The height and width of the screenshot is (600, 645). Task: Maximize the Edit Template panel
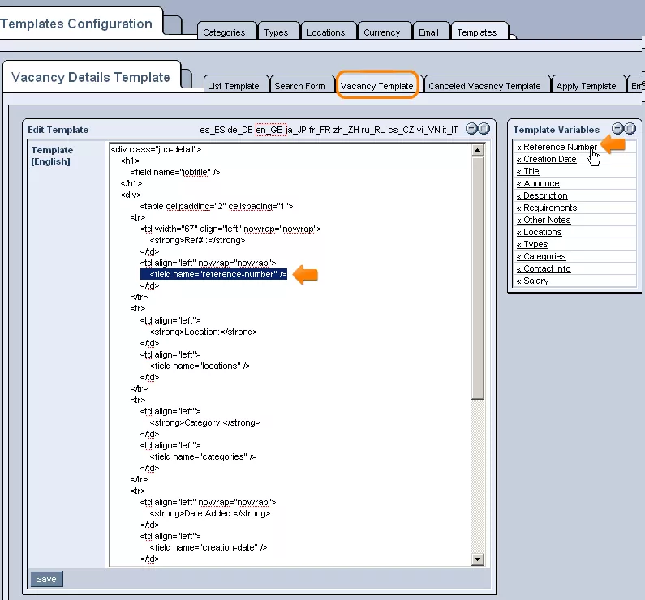tap(484, 129)
